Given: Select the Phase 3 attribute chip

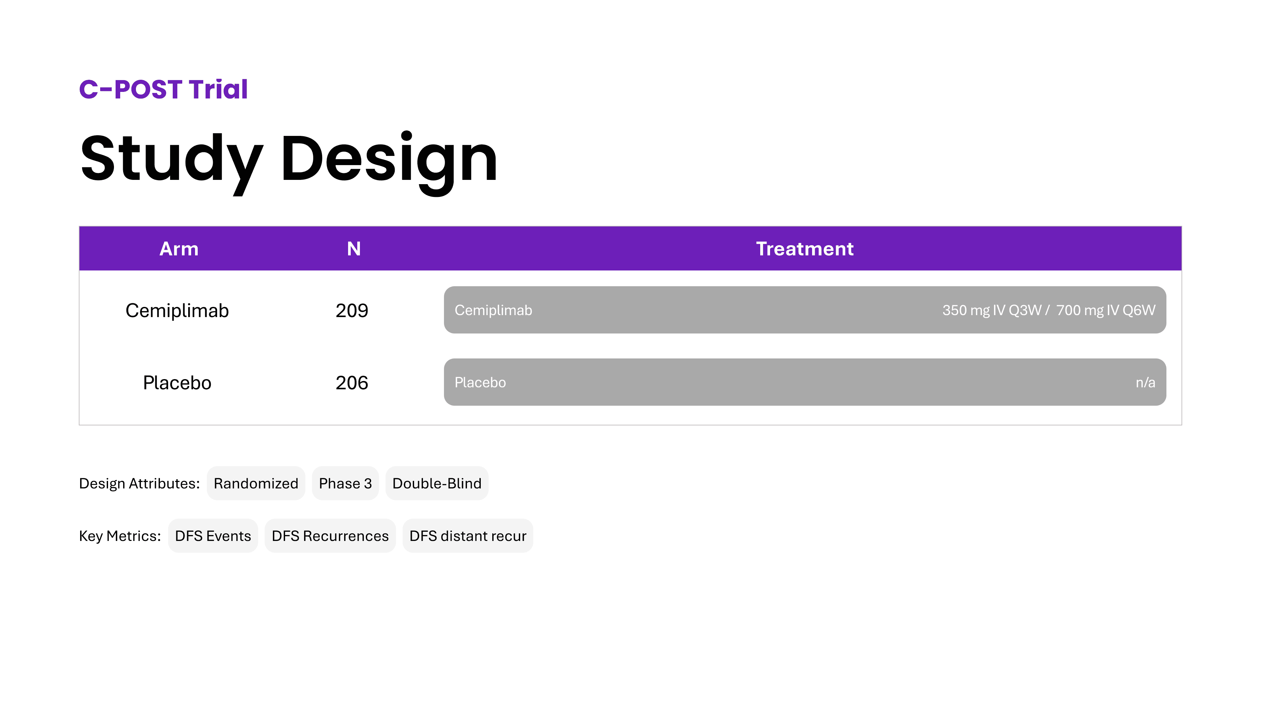Looking at the screenshot, I should pos(345,483).
